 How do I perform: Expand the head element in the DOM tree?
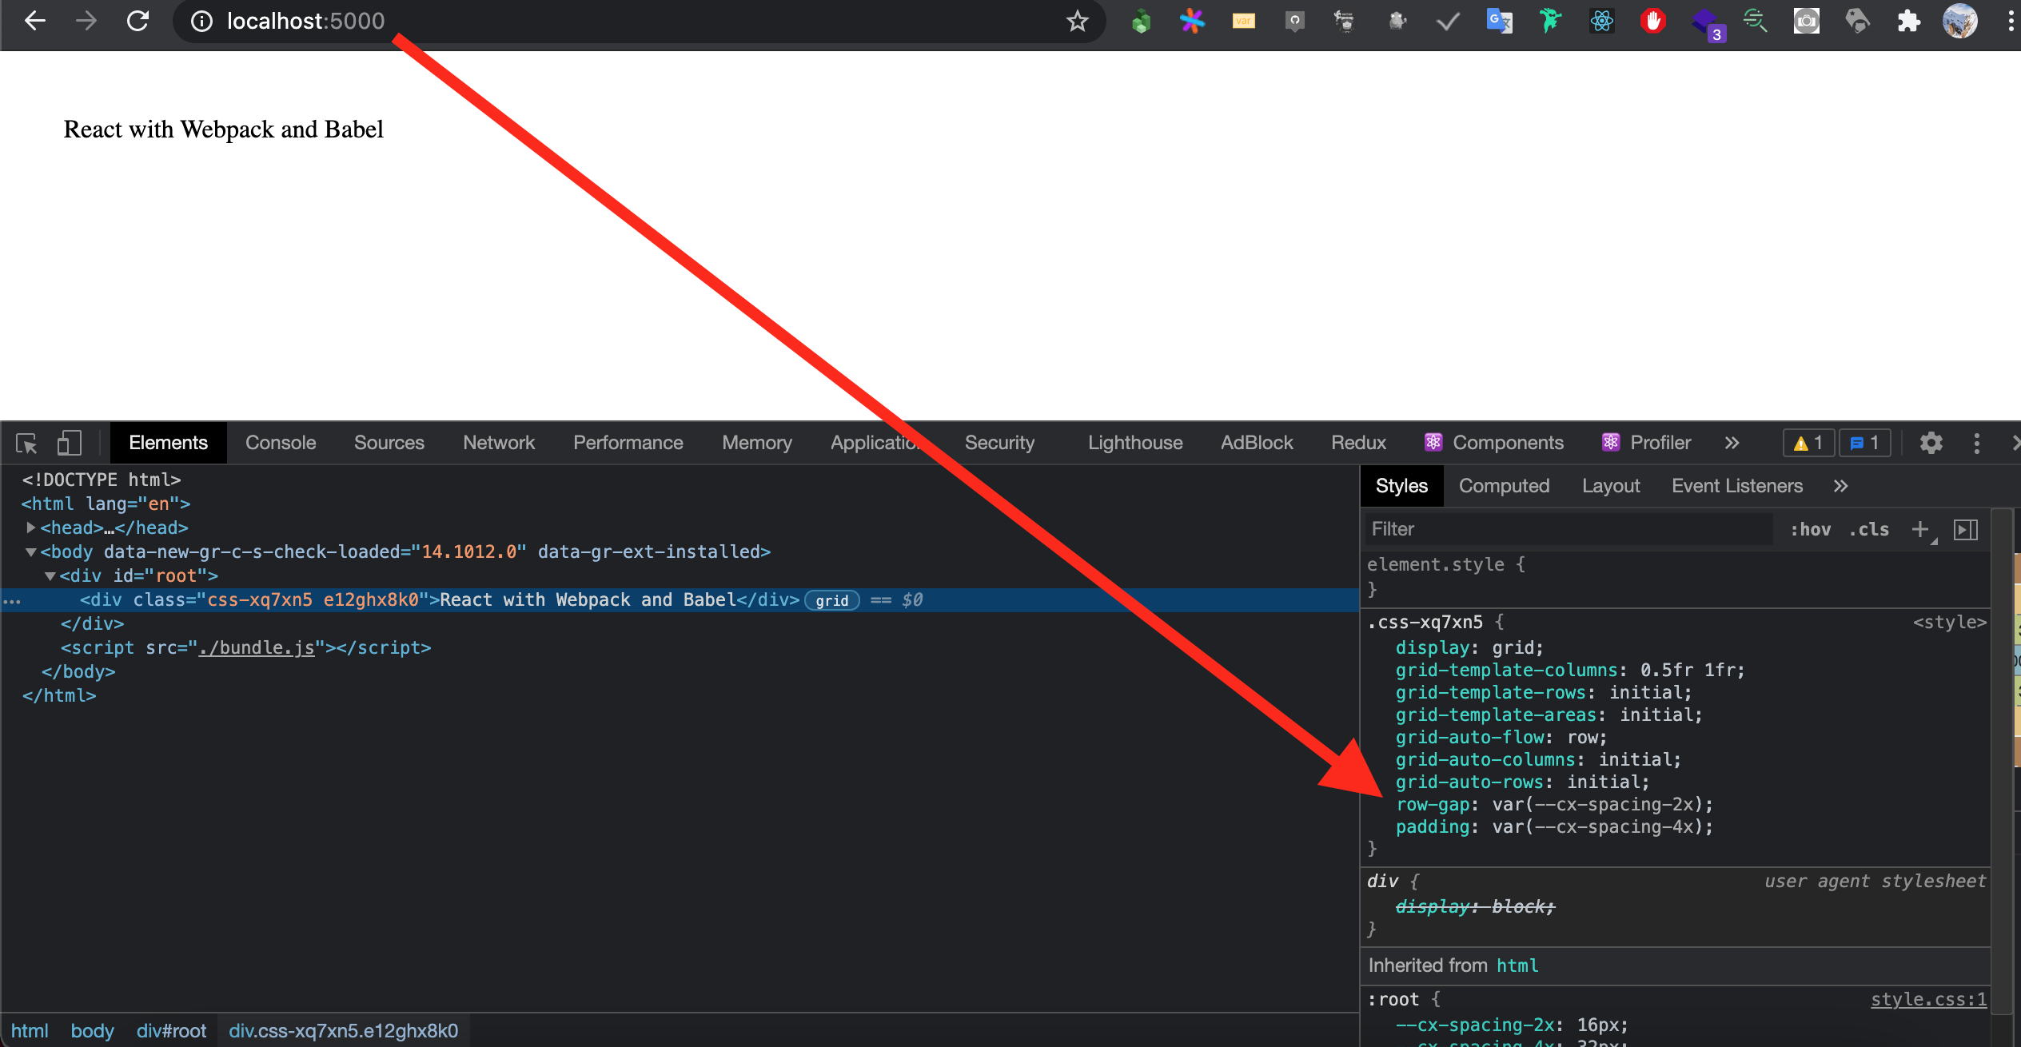tap(30, 527)
